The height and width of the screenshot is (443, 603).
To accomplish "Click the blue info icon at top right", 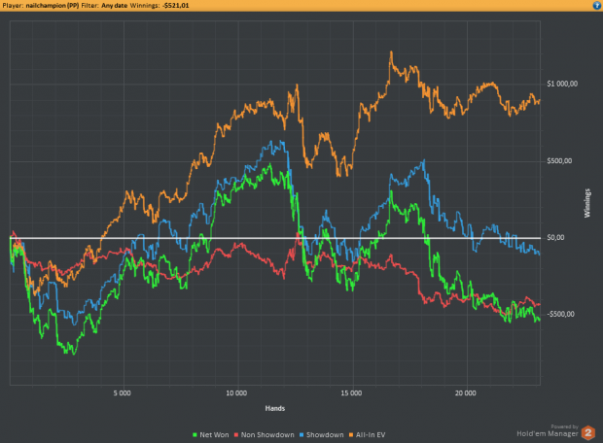I will pos(597,5).
